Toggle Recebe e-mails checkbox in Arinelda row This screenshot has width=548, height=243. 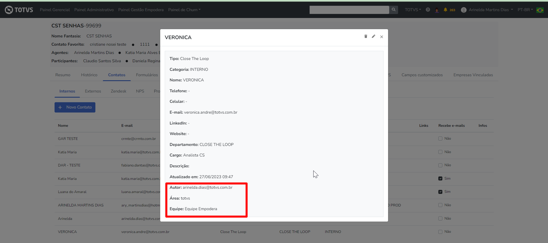440,218
